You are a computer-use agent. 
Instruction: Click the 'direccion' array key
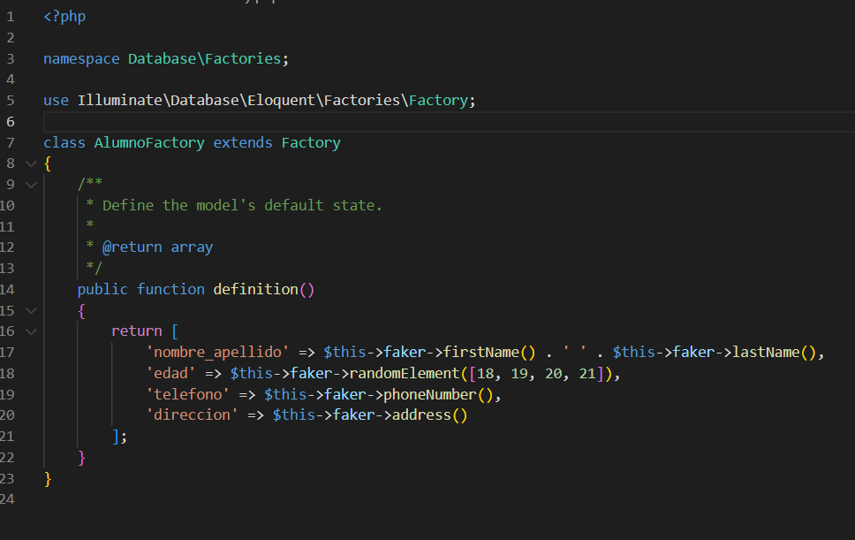coord(192,415)
